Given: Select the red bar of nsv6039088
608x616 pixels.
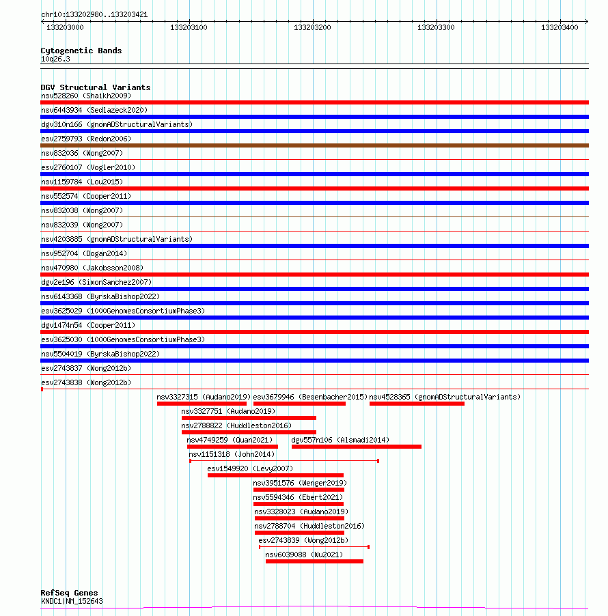Looking at the screenshot, I should click(314, 561).
